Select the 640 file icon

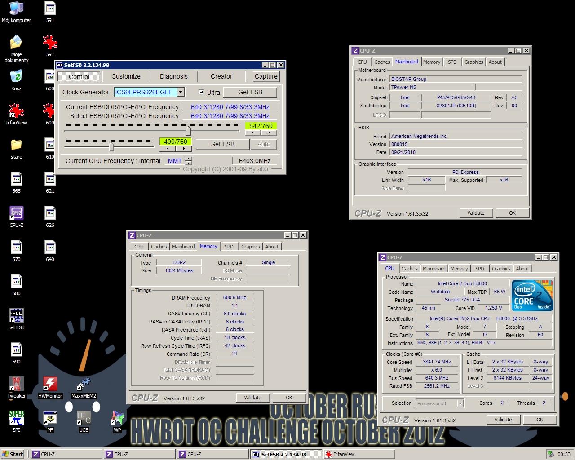pos(50,251)
